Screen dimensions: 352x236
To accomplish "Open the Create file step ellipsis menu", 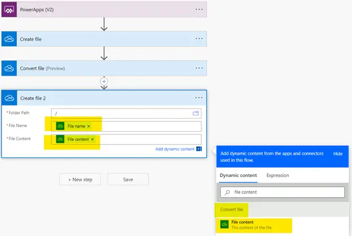I will 199,39.
